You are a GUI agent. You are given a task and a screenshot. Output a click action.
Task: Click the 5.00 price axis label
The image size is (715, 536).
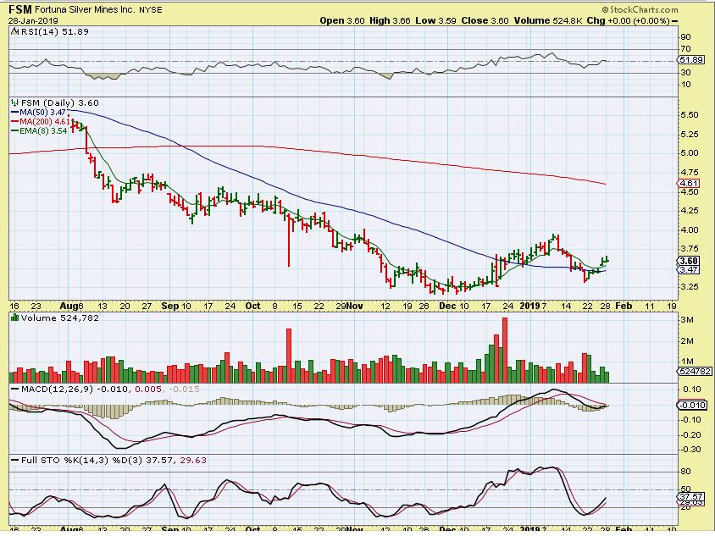[x=689, y=153]
